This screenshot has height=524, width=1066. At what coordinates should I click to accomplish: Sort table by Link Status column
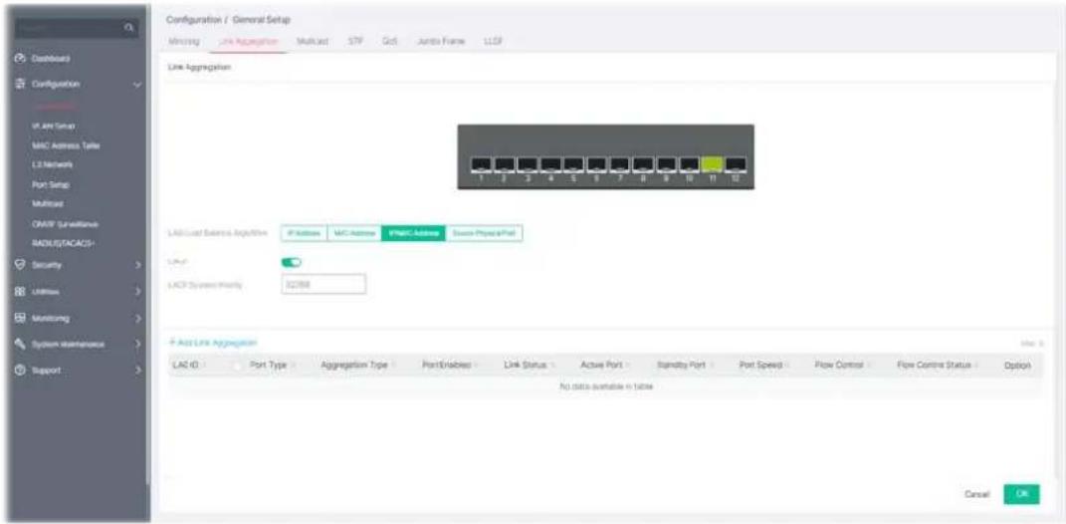click(x=529, y=366)
